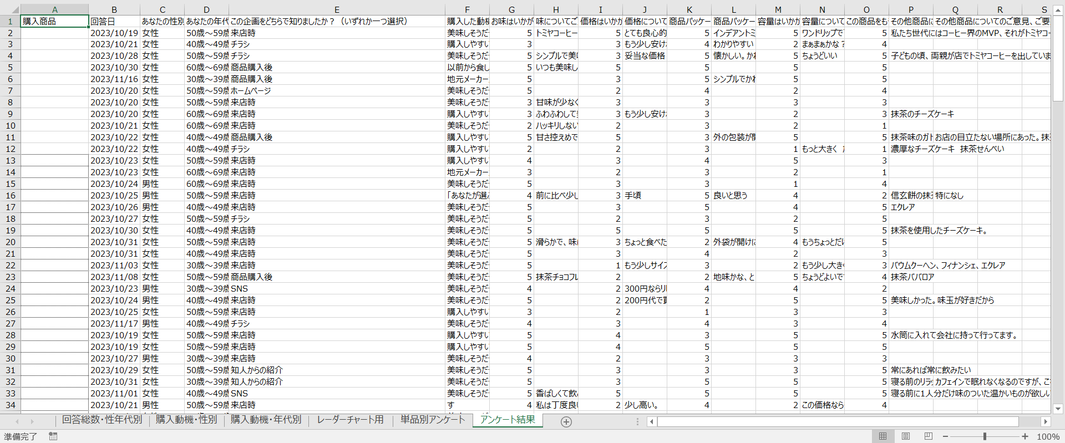Viewport: 1065px width, 443px height.
Task: Open the 回答総数･性年代別 sheet tab
Action: tap(102, 420)
